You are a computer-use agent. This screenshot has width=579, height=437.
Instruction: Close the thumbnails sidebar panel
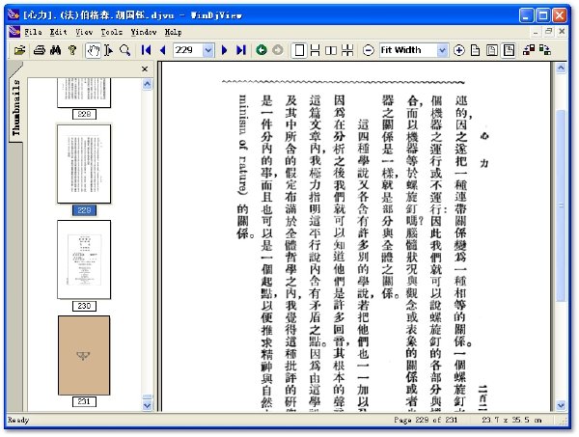pos(145,69)
